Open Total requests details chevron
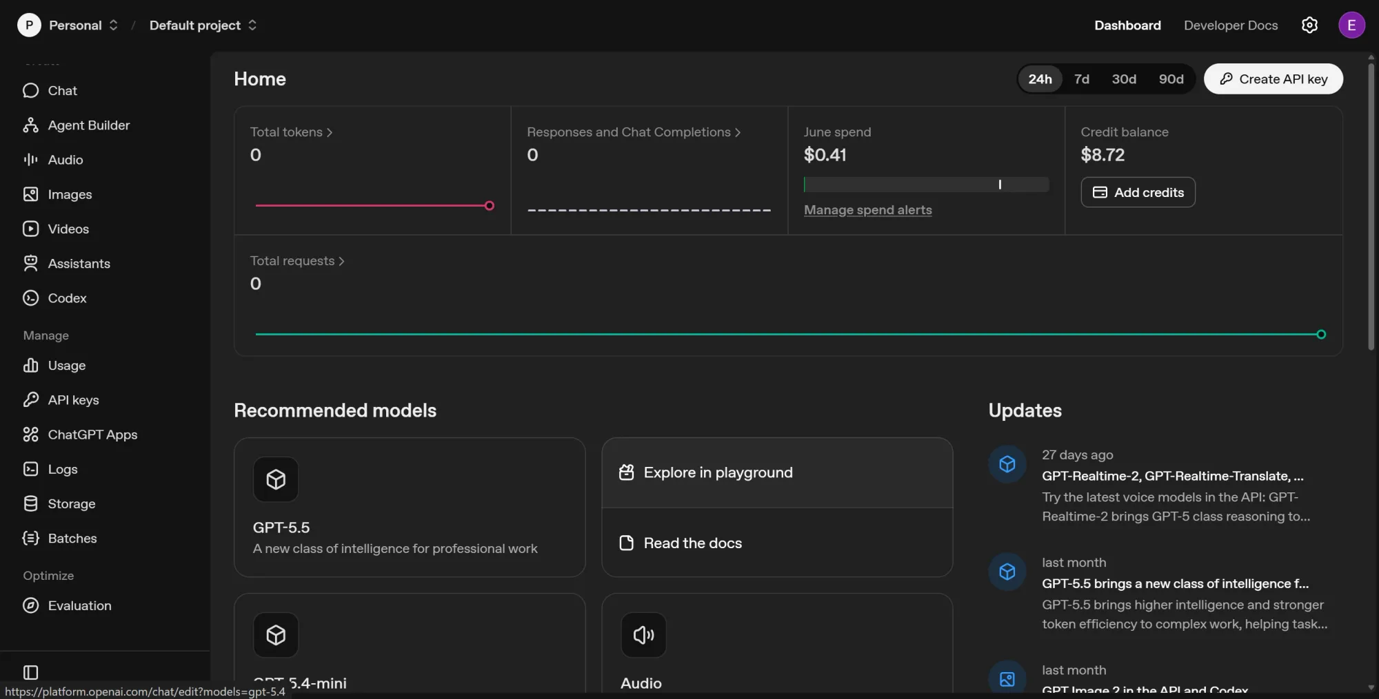This screenshot has width=1379, height=699. coord(341,261)
